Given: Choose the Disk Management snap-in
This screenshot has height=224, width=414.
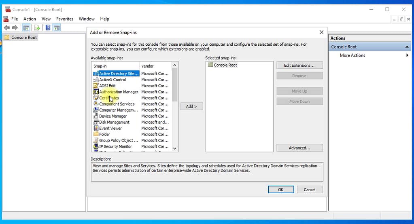Looking at the screenshot, I should [114, 122].
